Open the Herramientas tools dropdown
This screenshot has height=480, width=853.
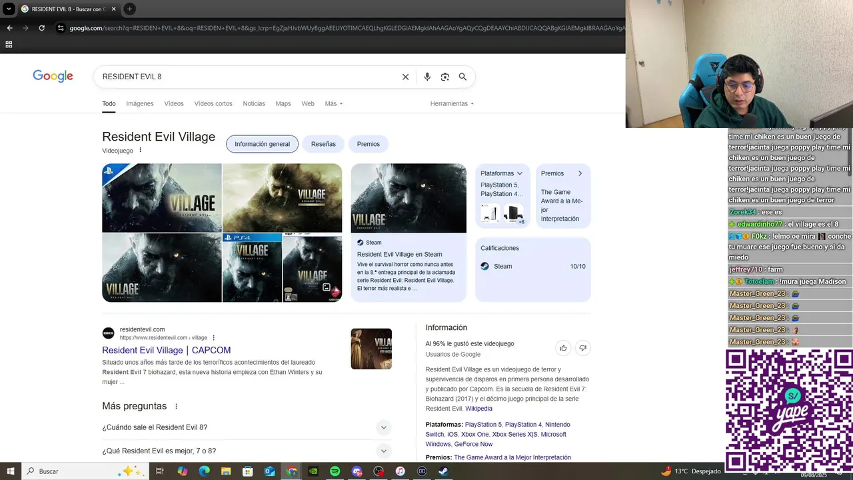452,103
